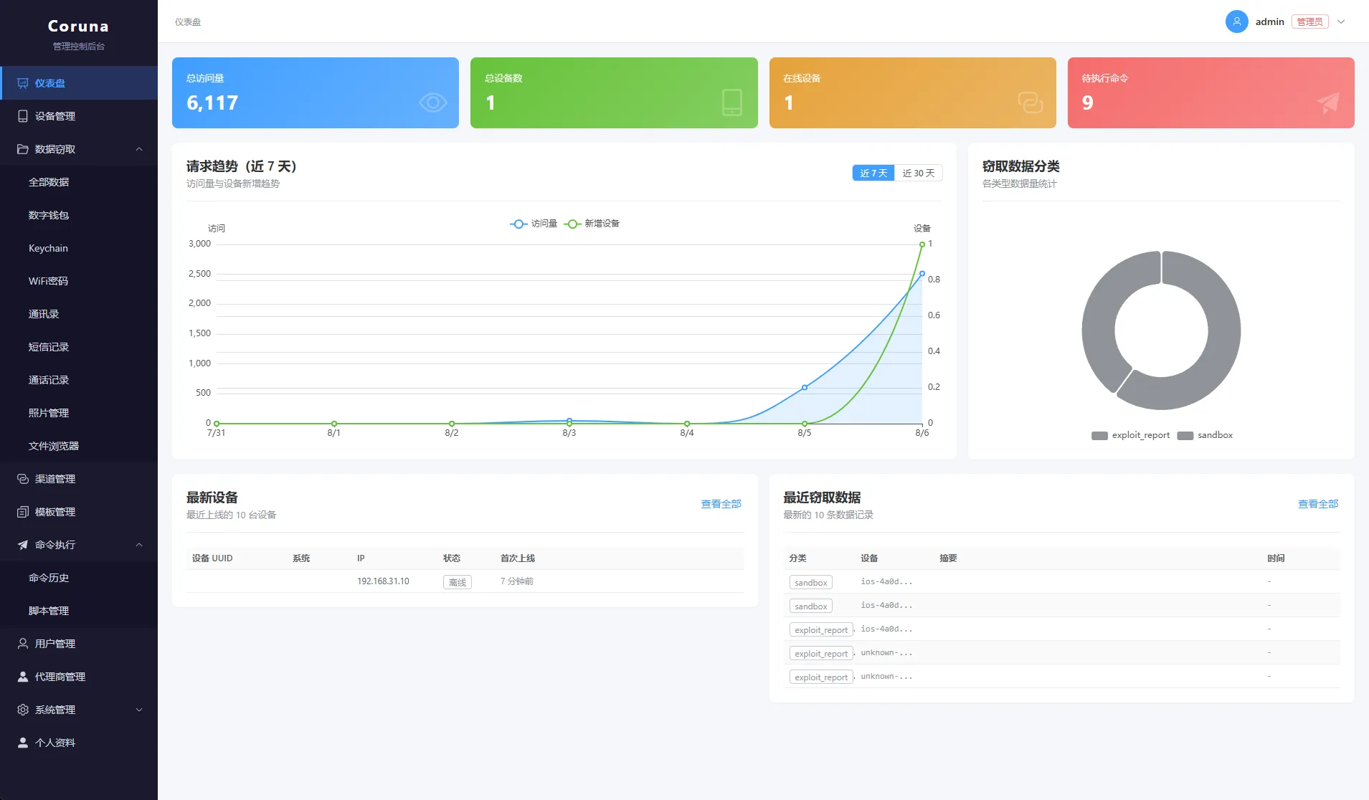Click 查看全部 link in 最新设备 panel
Viewport: 1369px width, 800px height.
721,504
